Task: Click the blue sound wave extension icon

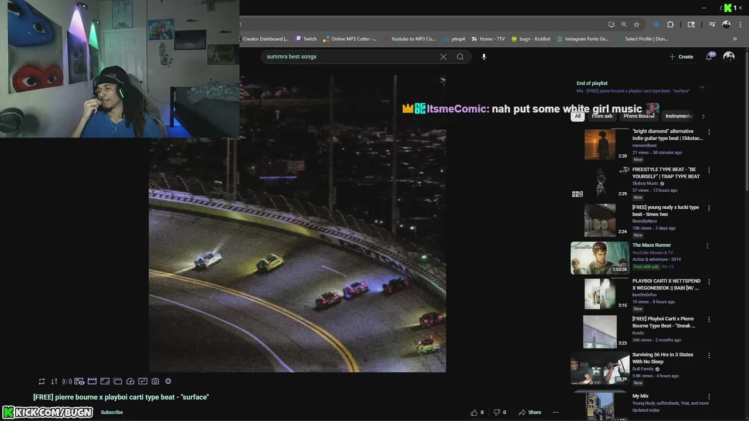Action: point(656,25)
